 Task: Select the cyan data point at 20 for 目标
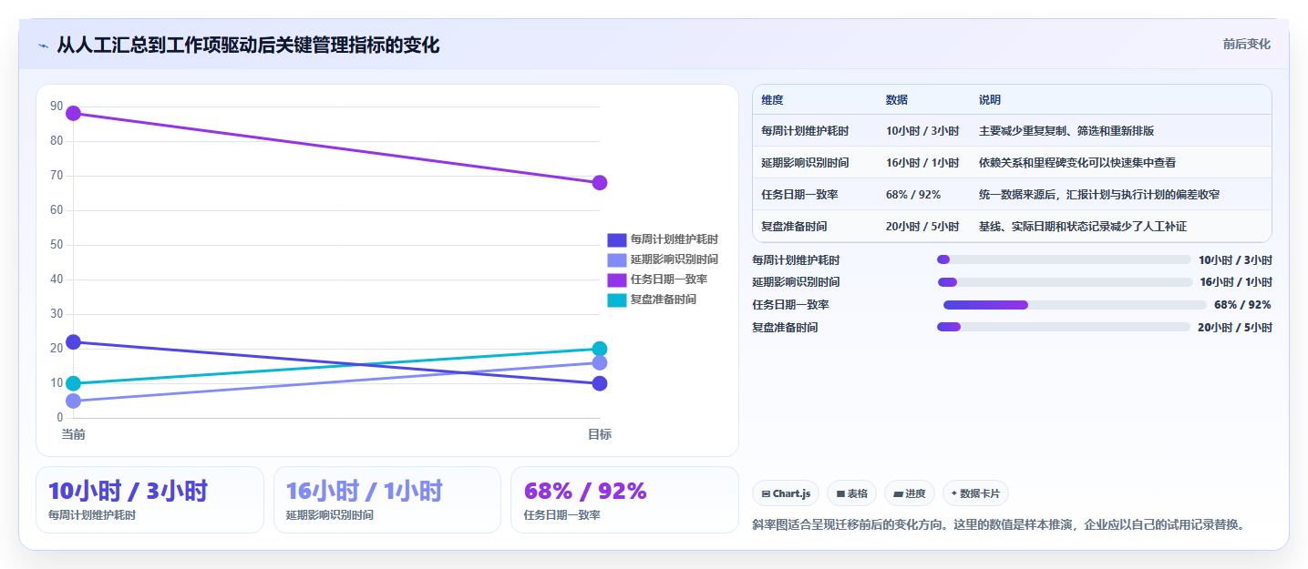600,349
